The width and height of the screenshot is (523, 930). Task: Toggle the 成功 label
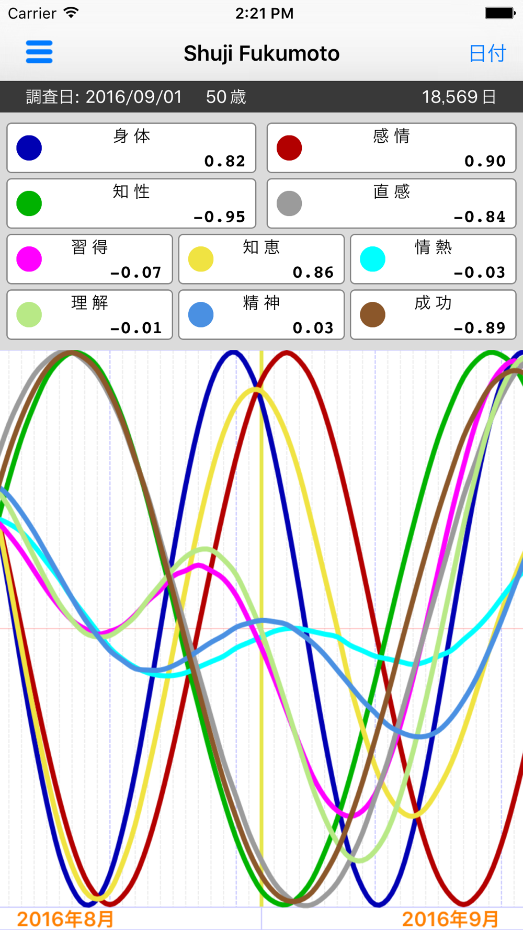[434, 302]
